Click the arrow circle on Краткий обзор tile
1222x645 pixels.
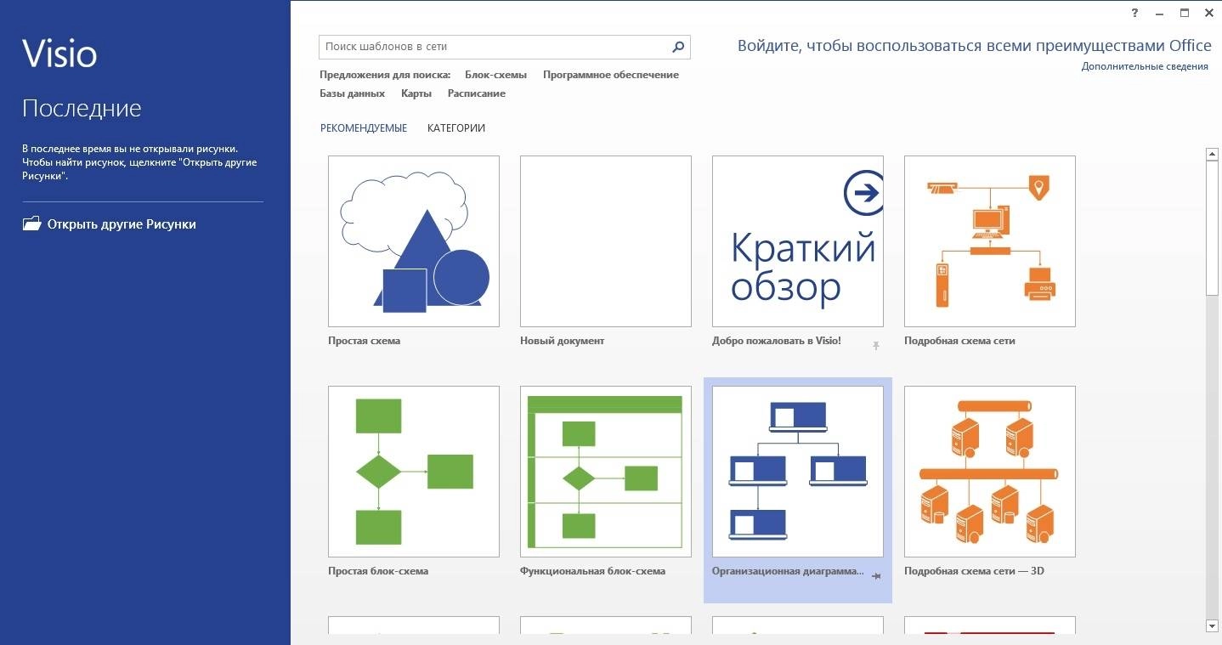863,194
